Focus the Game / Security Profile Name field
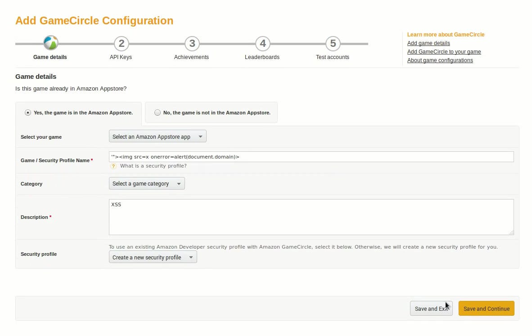The width and height of the screenshot is (532, 336). coord(311,157)
